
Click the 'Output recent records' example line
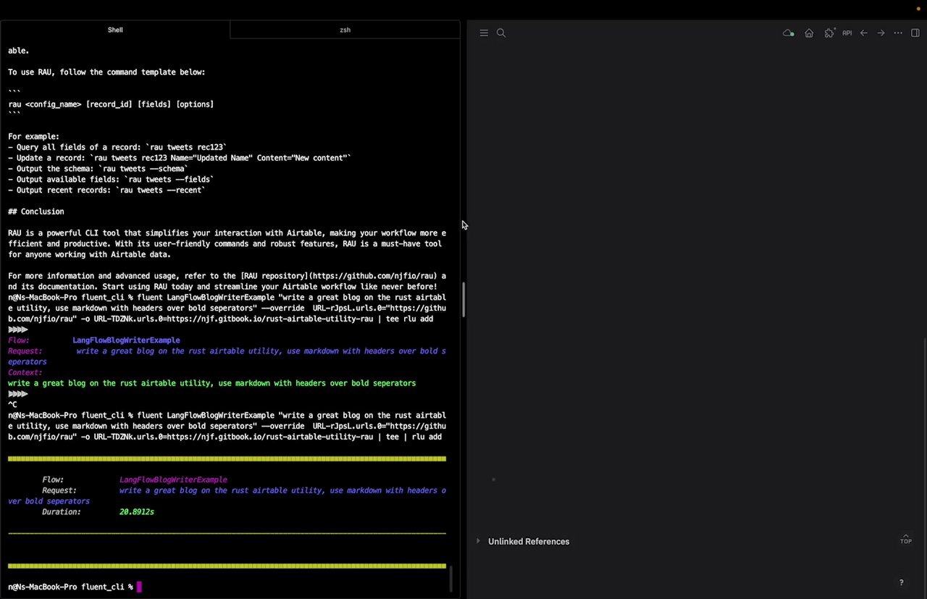coord(106,190)
